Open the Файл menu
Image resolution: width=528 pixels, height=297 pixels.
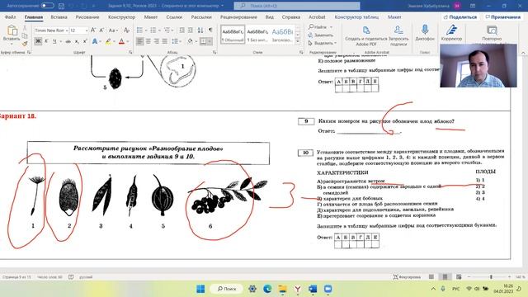coord(11,16)
